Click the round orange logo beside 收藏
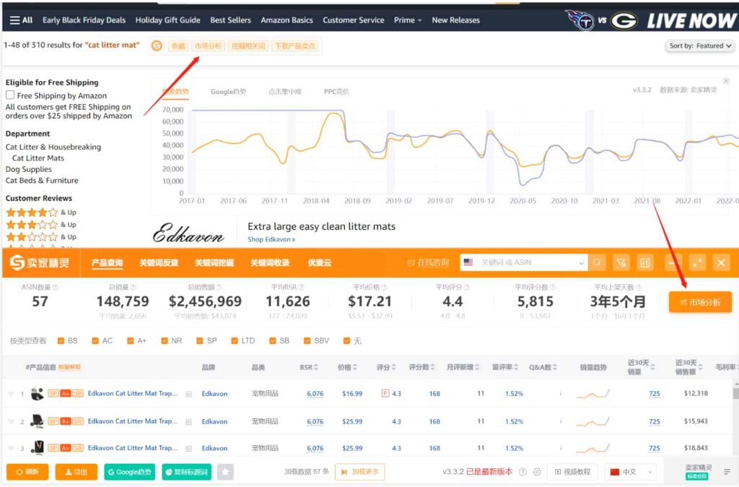739x487 pixels. pos(157,46)
